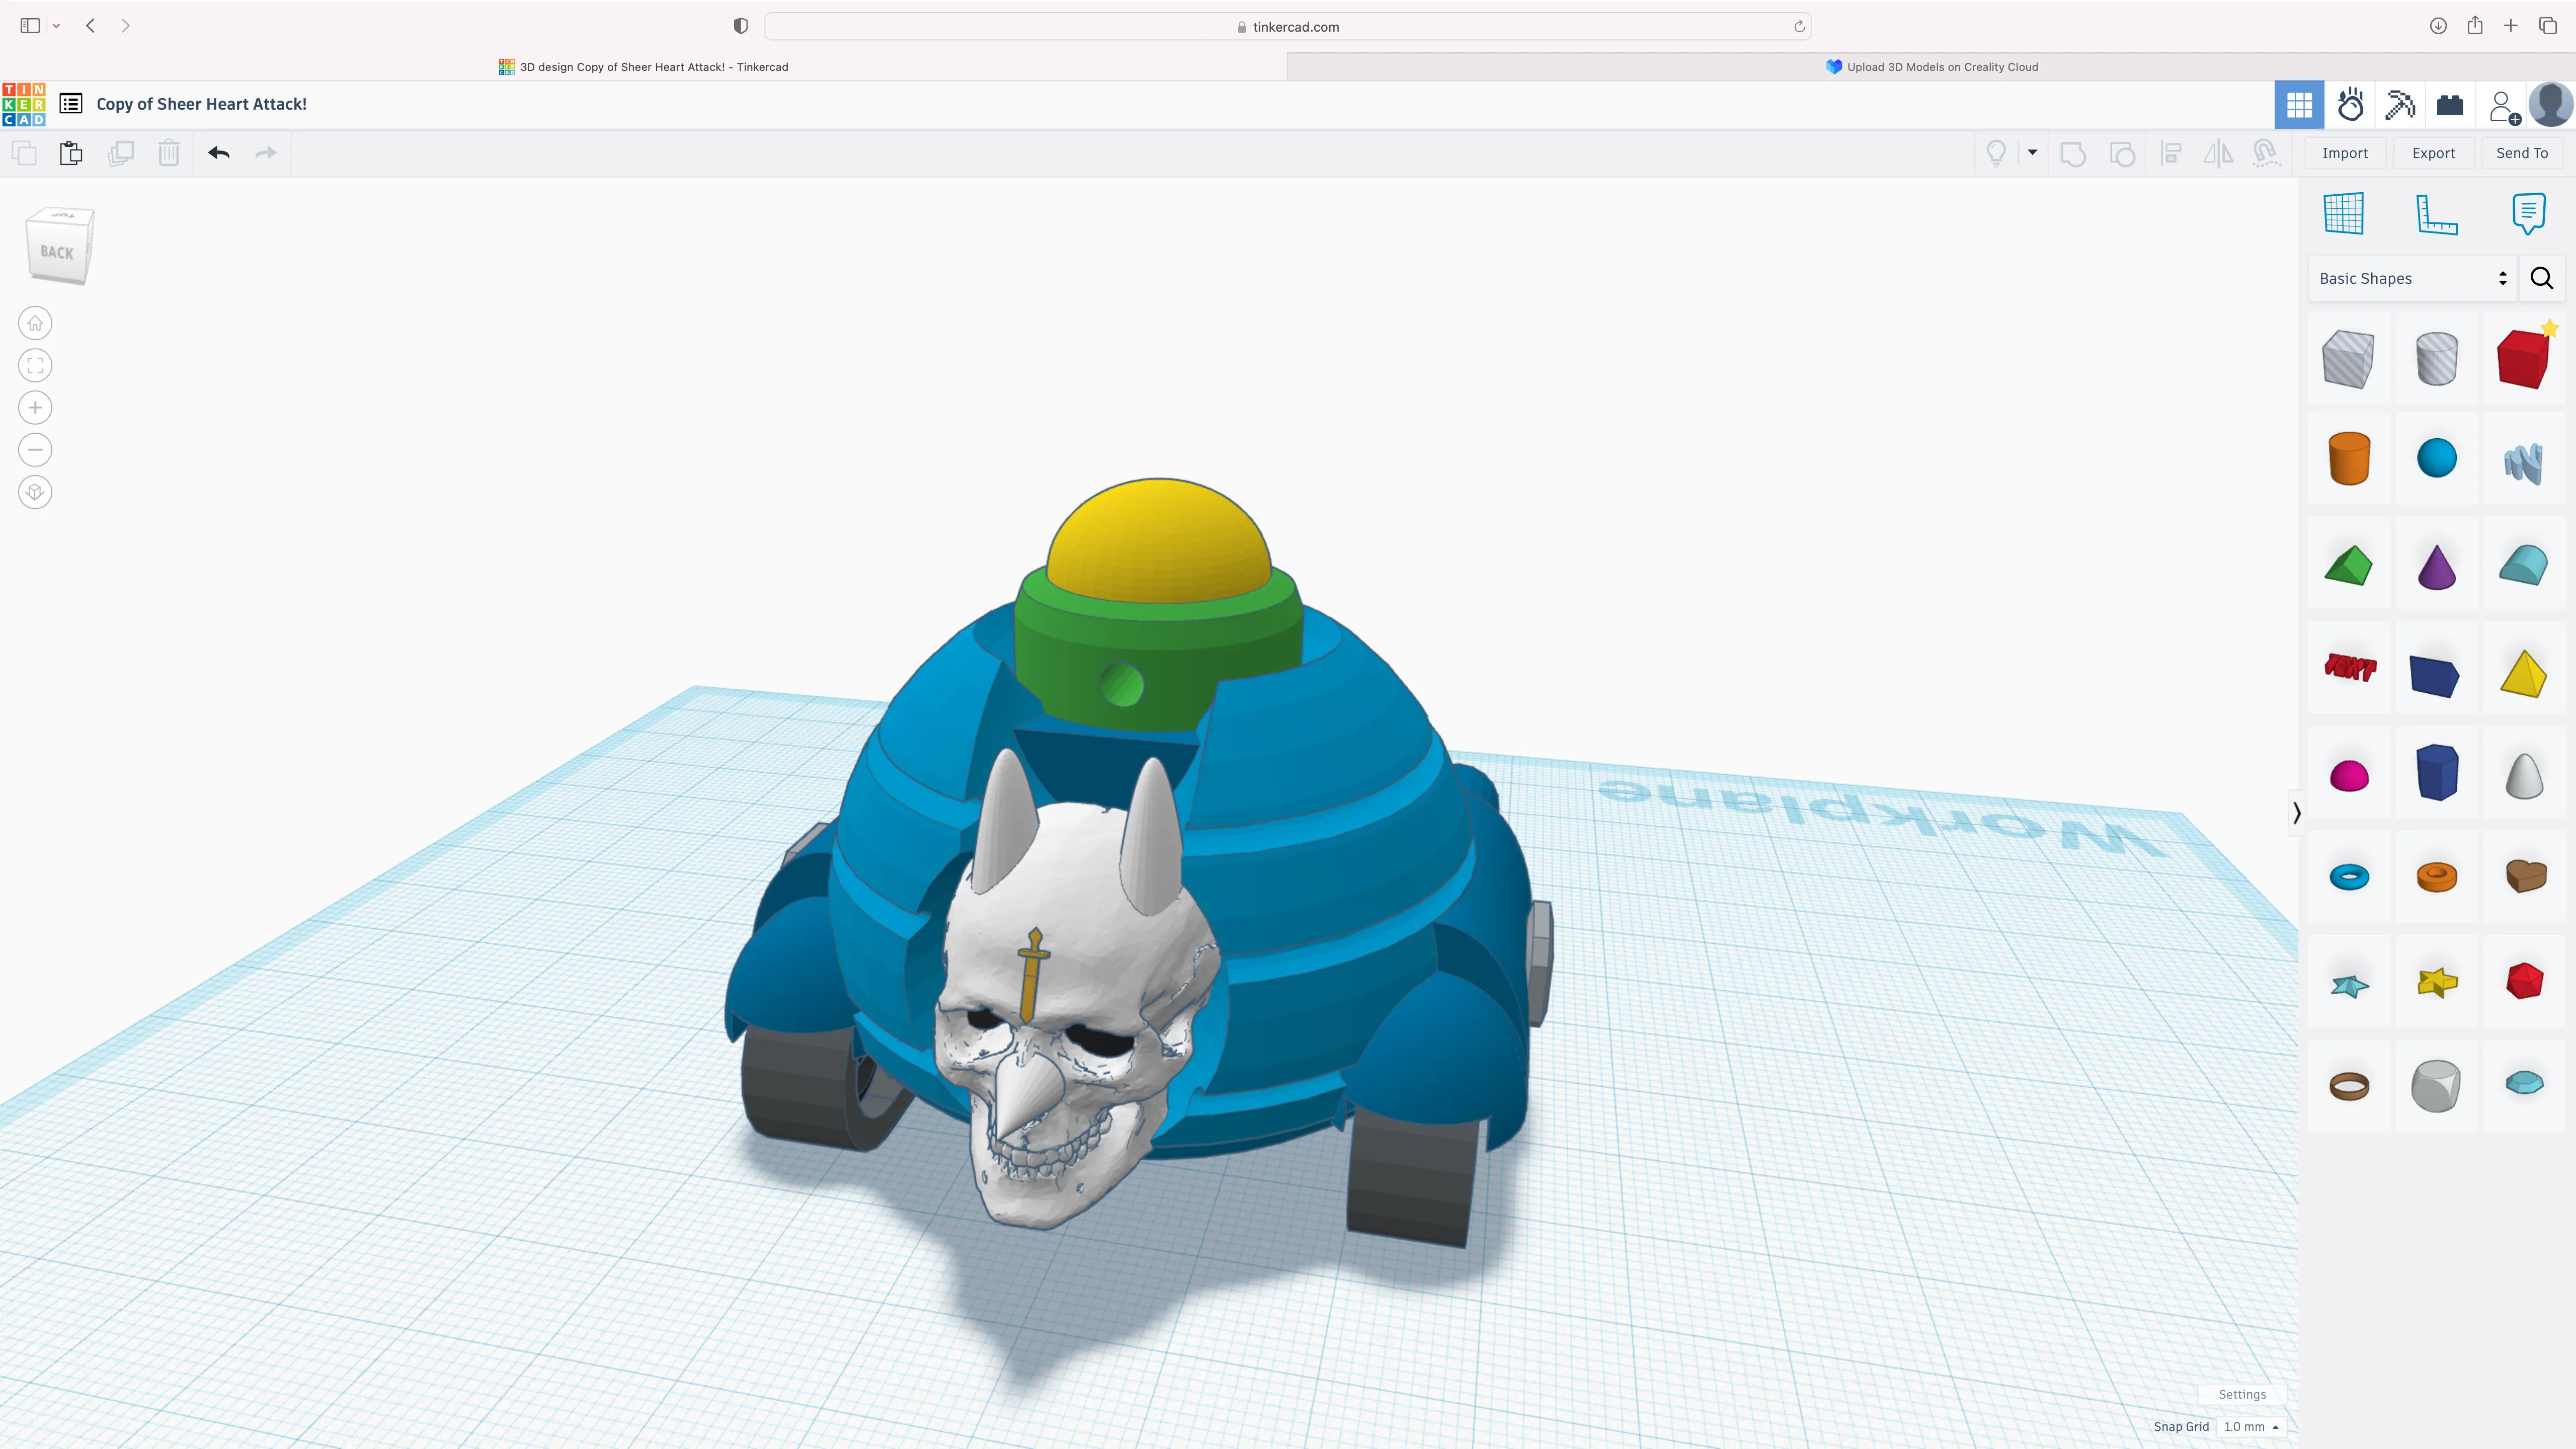
Task: Toggle orthographic perspective view cube icon
Action: point(35,492)
